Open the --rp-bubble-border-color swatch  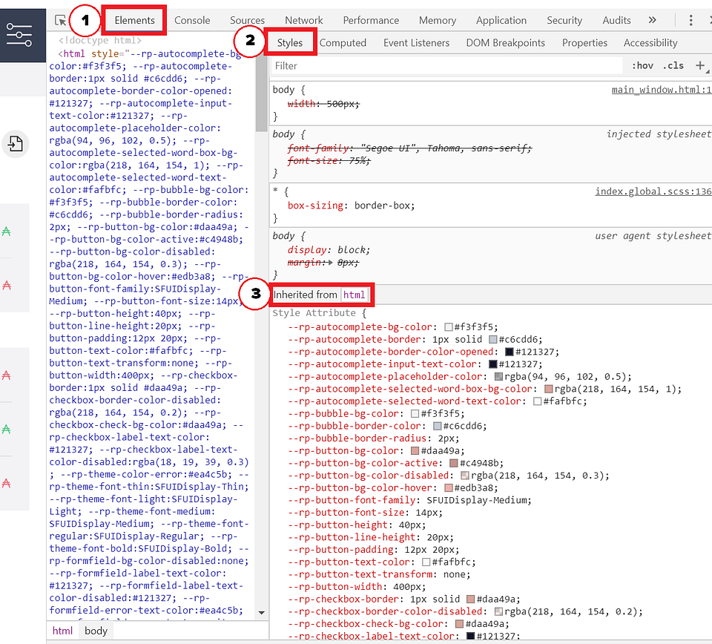tap(438, 426)
